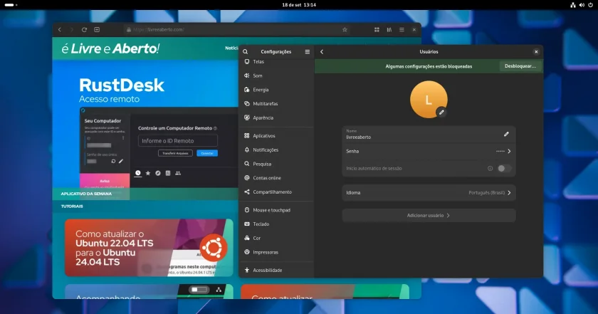
Task: Click the Pesquisa magnifier icon in sidebar
Action: tap(247, 164)
